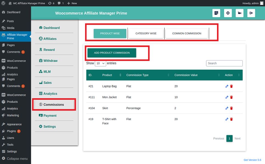Screen dimensions: 265x164
Task: Edit the Laptop Bag commission
Action: click(227, 86)
